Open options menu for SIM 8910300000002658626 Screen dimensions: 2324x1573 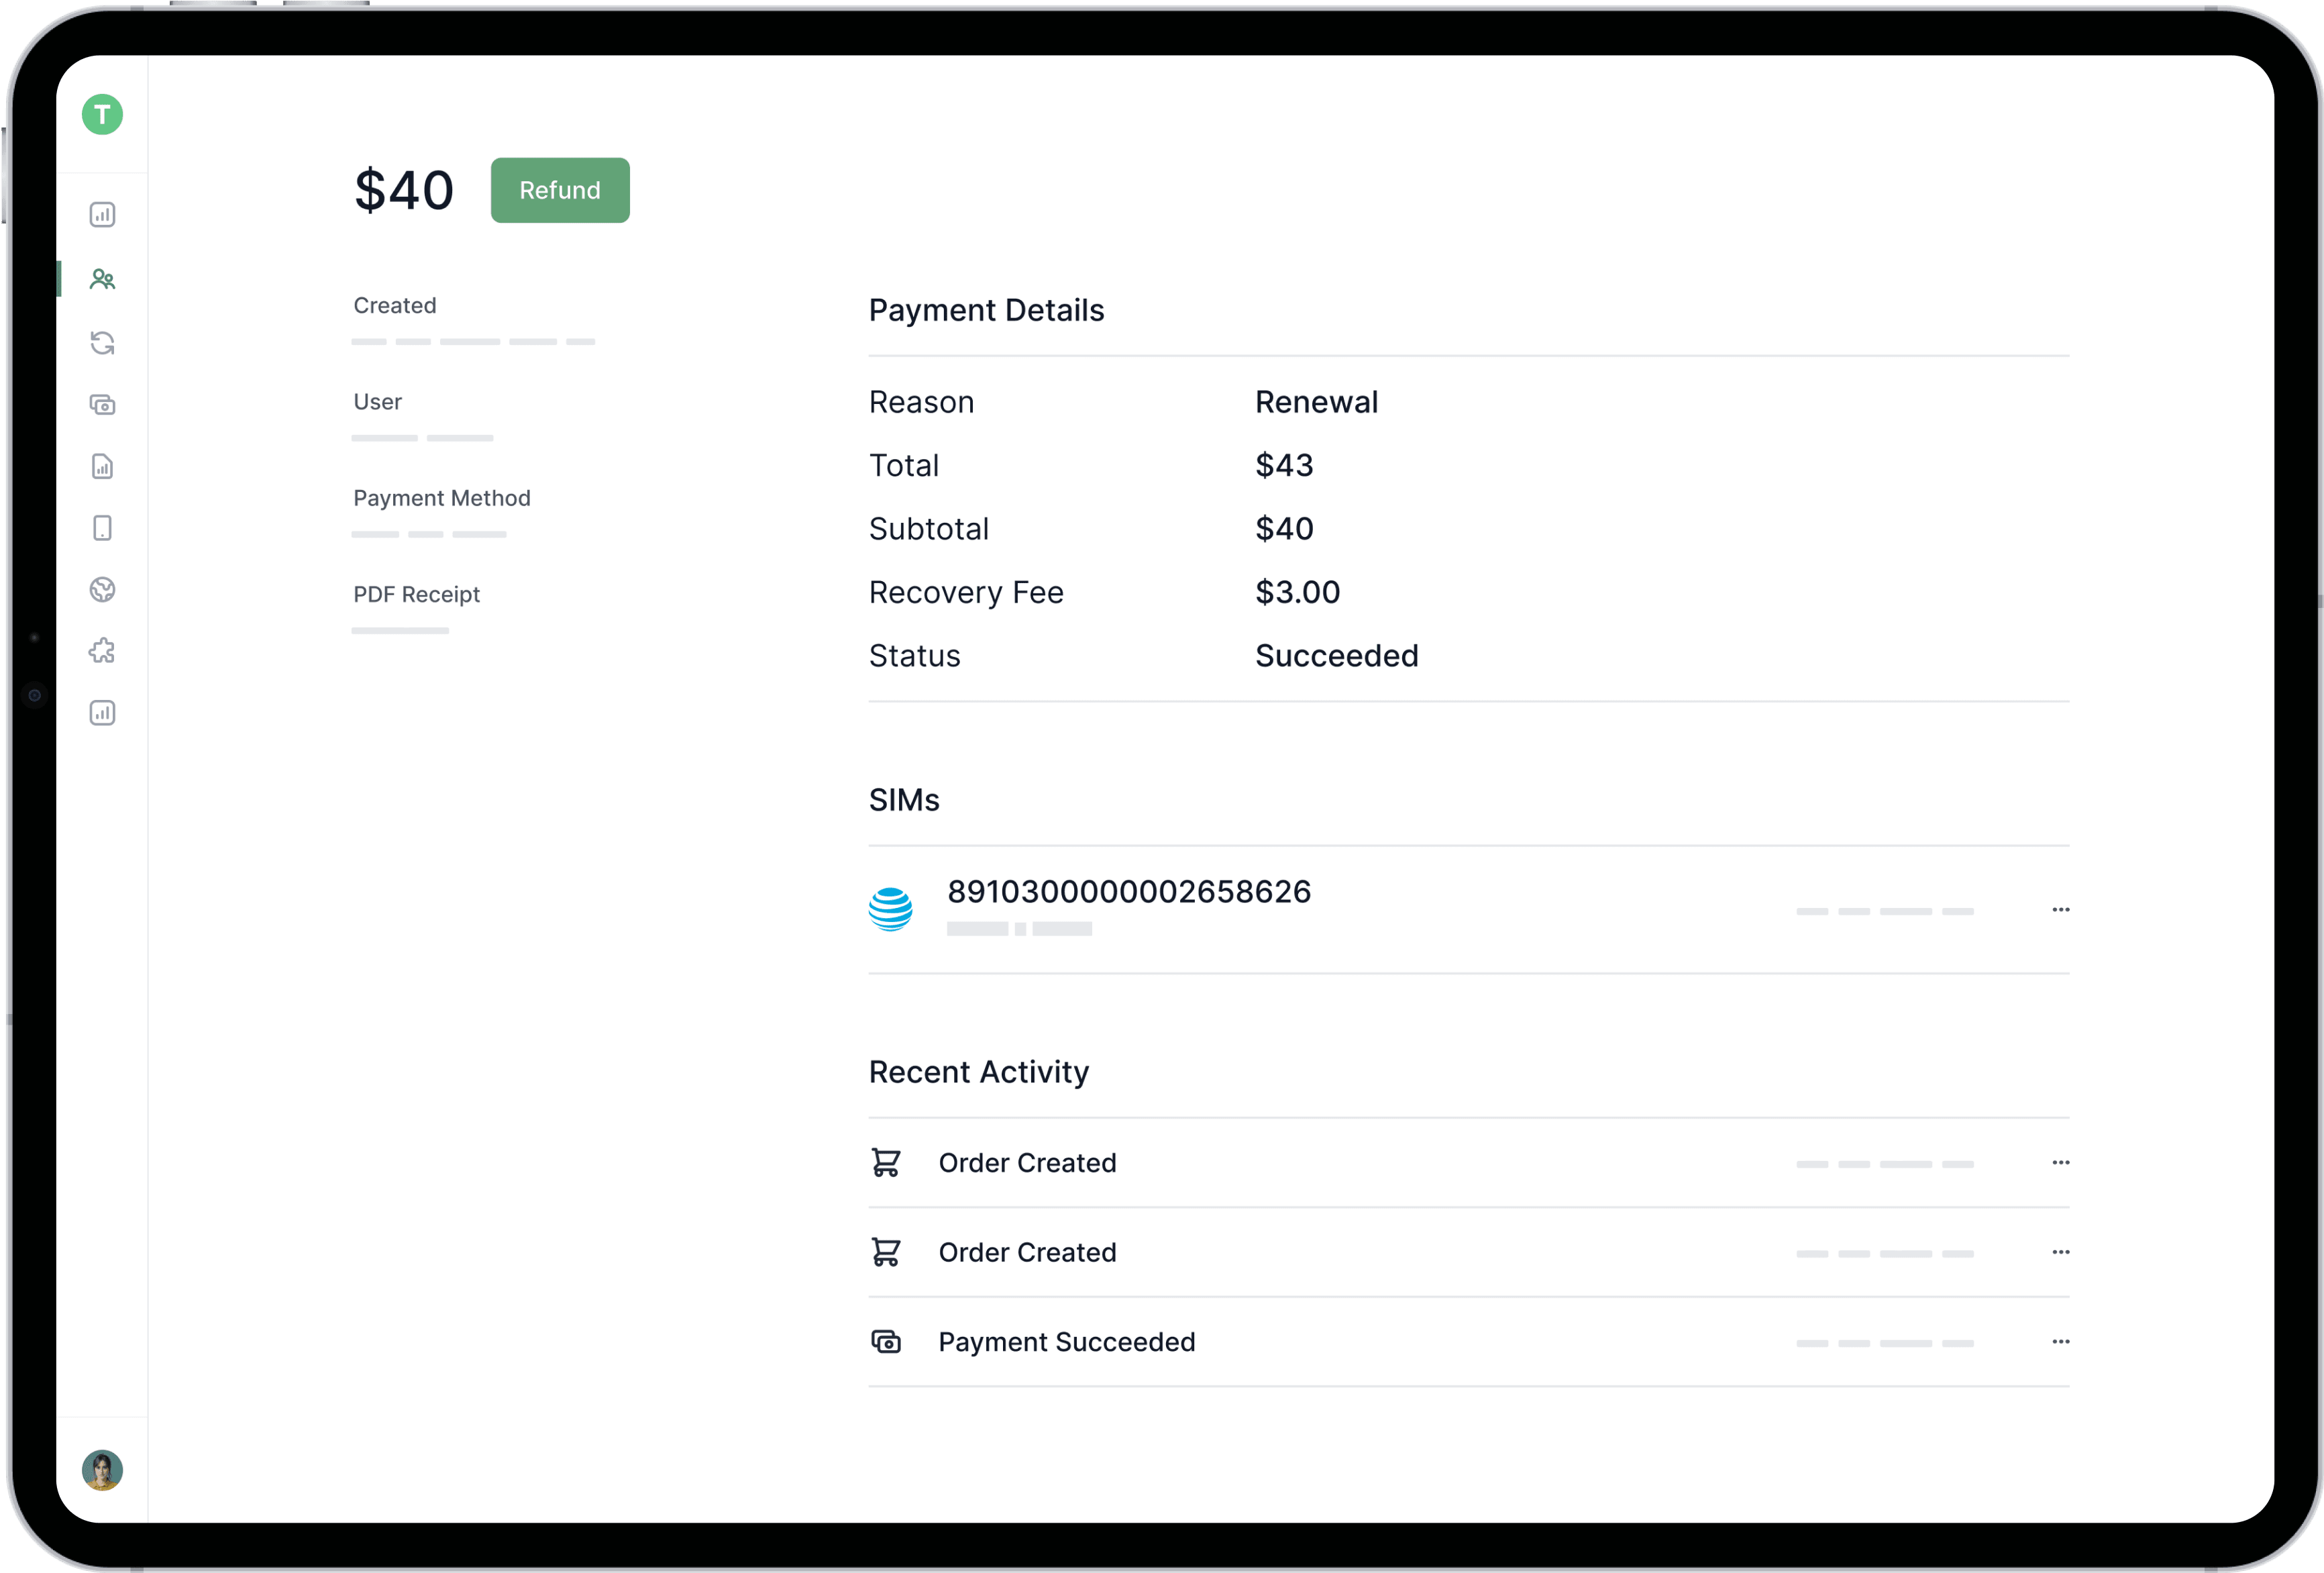2060,910
